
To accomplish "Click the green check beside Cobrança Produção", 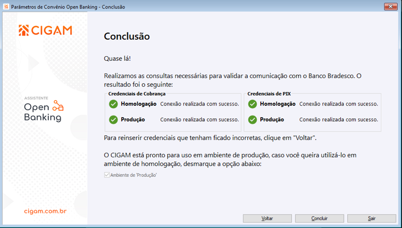I will [x=114, y=120].
